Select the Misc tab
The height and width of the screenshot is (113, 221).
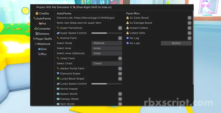point(42,54)
